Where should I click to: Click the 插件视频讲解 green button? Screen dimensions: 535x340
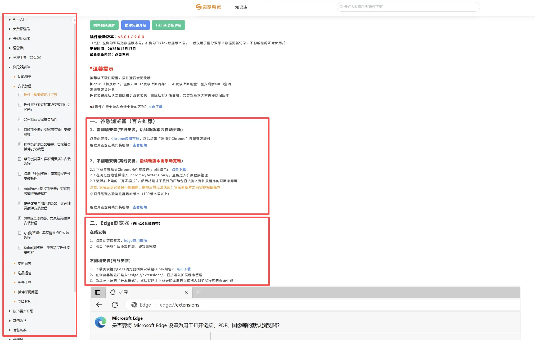pyautogui.click(x=104, y=25)
